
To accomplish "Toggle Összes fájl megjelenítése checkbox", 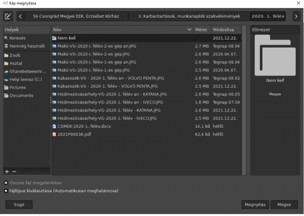I will click(6, 183).
